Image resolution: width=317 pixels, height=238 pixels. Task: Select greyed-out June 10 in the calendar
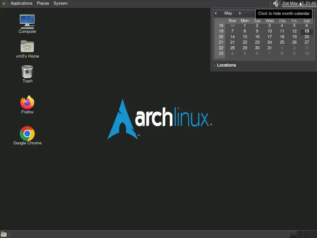pyautogui.click(x=307, y=53)
